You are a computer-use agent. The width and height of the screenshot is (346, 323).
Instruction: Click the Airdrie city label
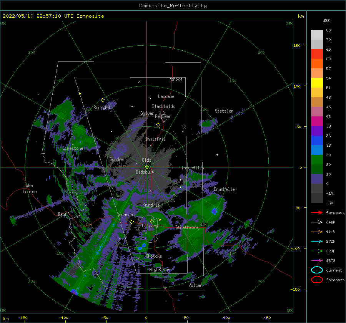pyautogui.click(x=151, y=205)
